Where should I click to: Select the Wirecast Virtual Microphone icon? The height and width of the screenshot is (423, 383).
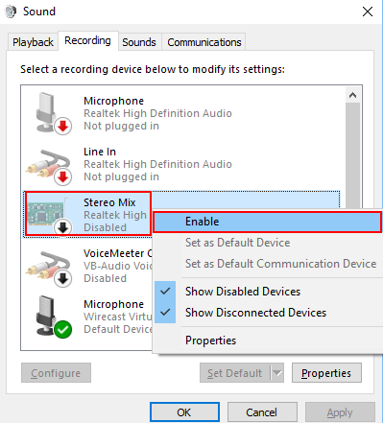coord(53,317)
